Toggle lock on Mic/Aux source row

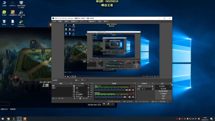tap(91, 96)
